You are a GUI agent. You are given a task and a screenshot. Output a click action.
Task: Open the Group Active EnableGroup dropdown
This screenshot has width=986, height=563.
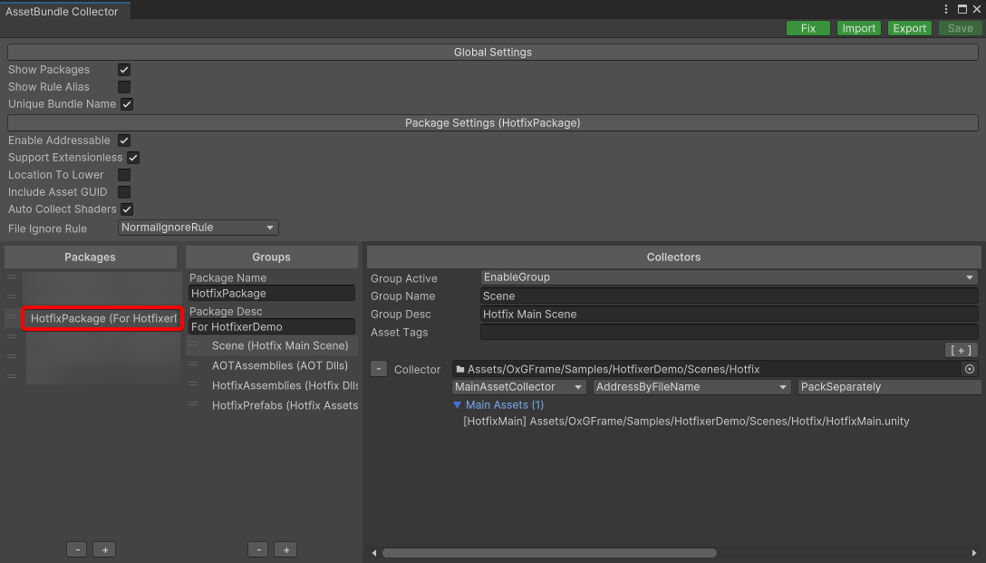[x=729, y=277]
